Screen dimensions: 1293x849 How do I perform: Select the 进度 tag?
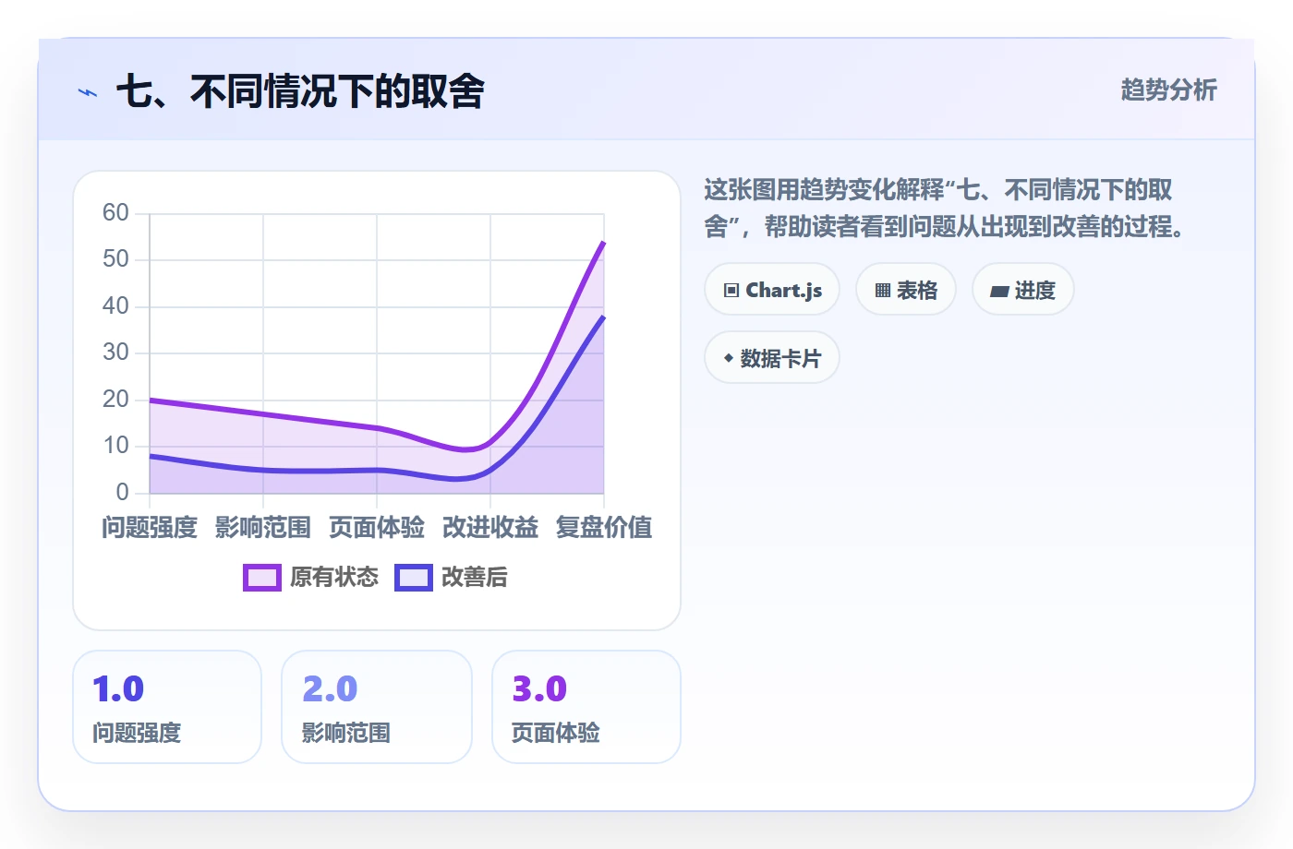(1023, 290)
